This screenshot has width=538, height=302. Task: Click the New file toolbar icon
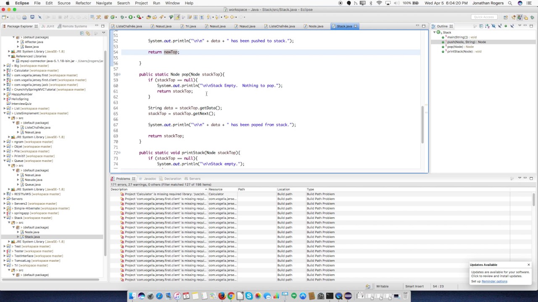tap(4, 17)
